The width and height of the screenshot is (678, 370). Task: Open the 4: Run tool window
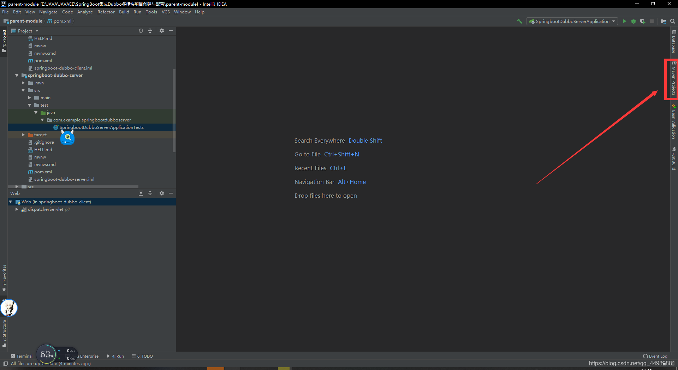(115, 356)
